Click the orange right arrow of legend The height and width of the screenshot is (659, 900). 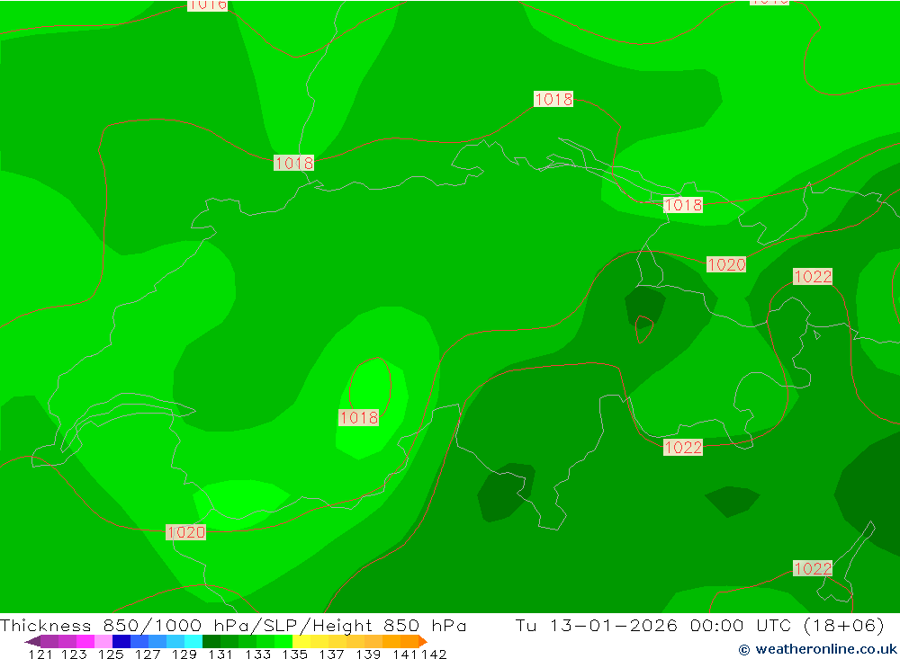(422, 641)
